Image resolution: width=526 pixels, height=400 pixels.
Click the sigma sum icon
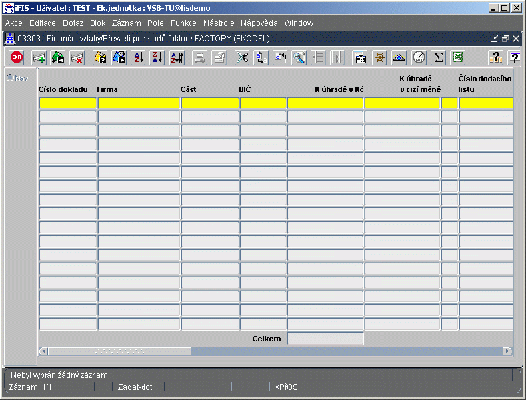(439, 58)
